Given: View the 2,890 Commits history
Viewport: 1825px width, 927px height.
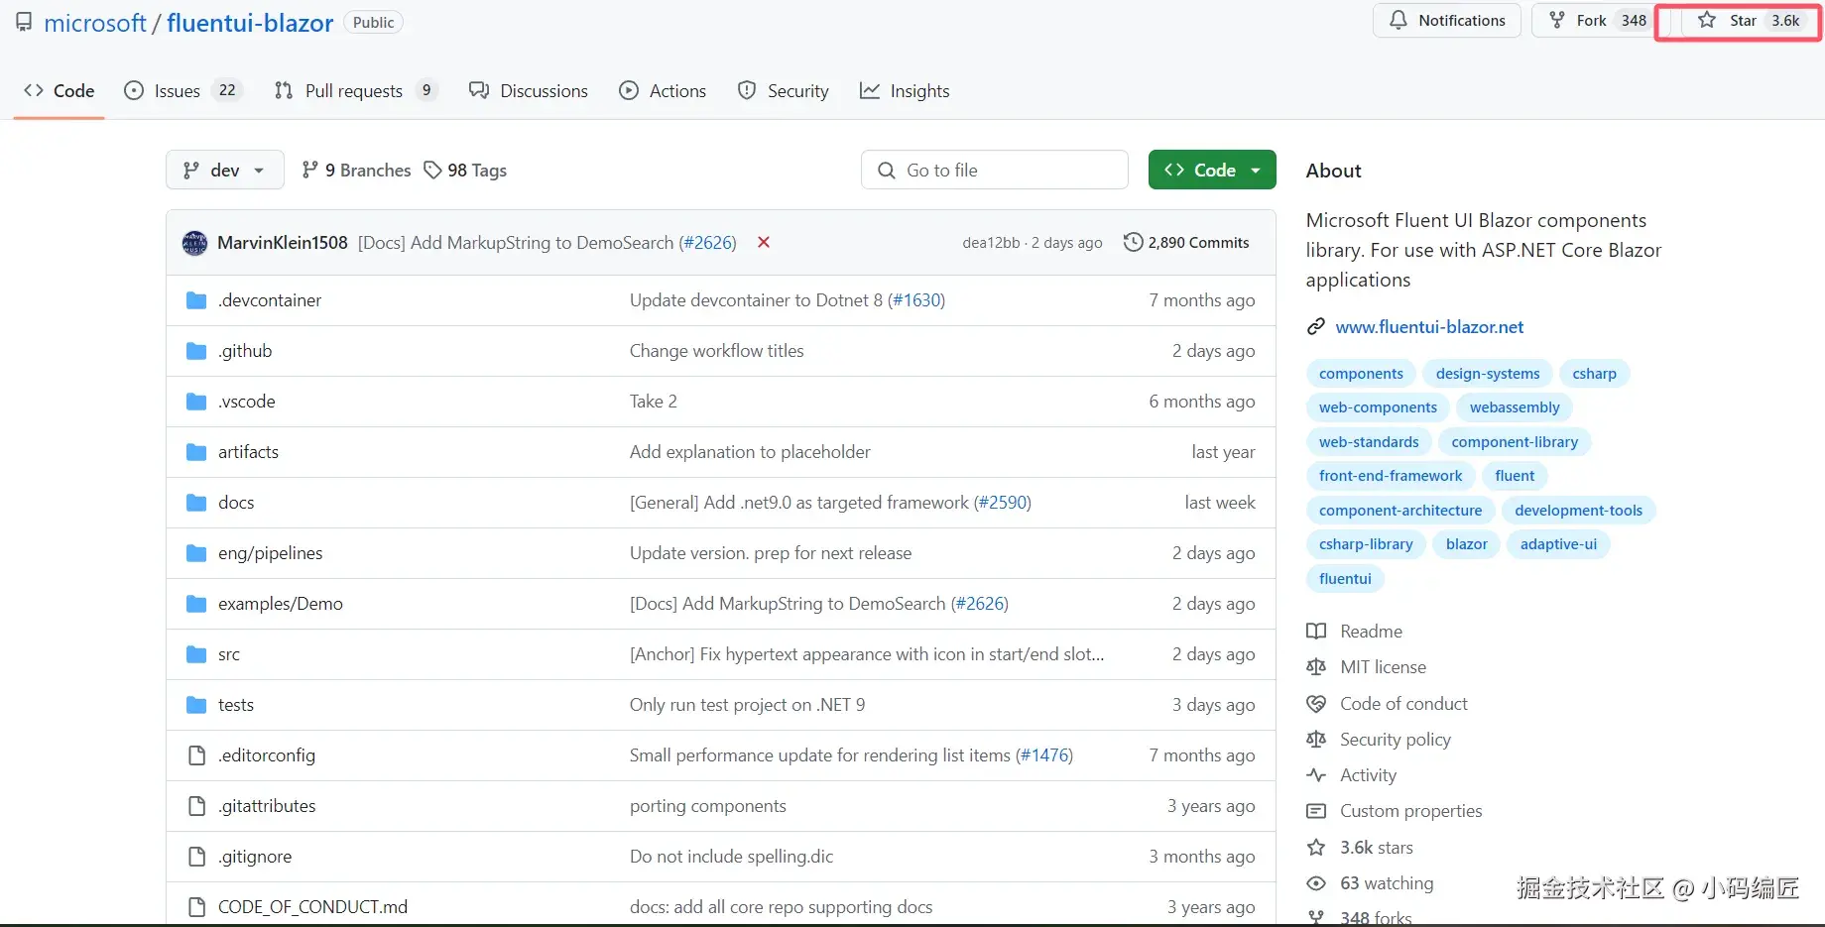Looking at the screenshot, I should [x=1186, y=242].
